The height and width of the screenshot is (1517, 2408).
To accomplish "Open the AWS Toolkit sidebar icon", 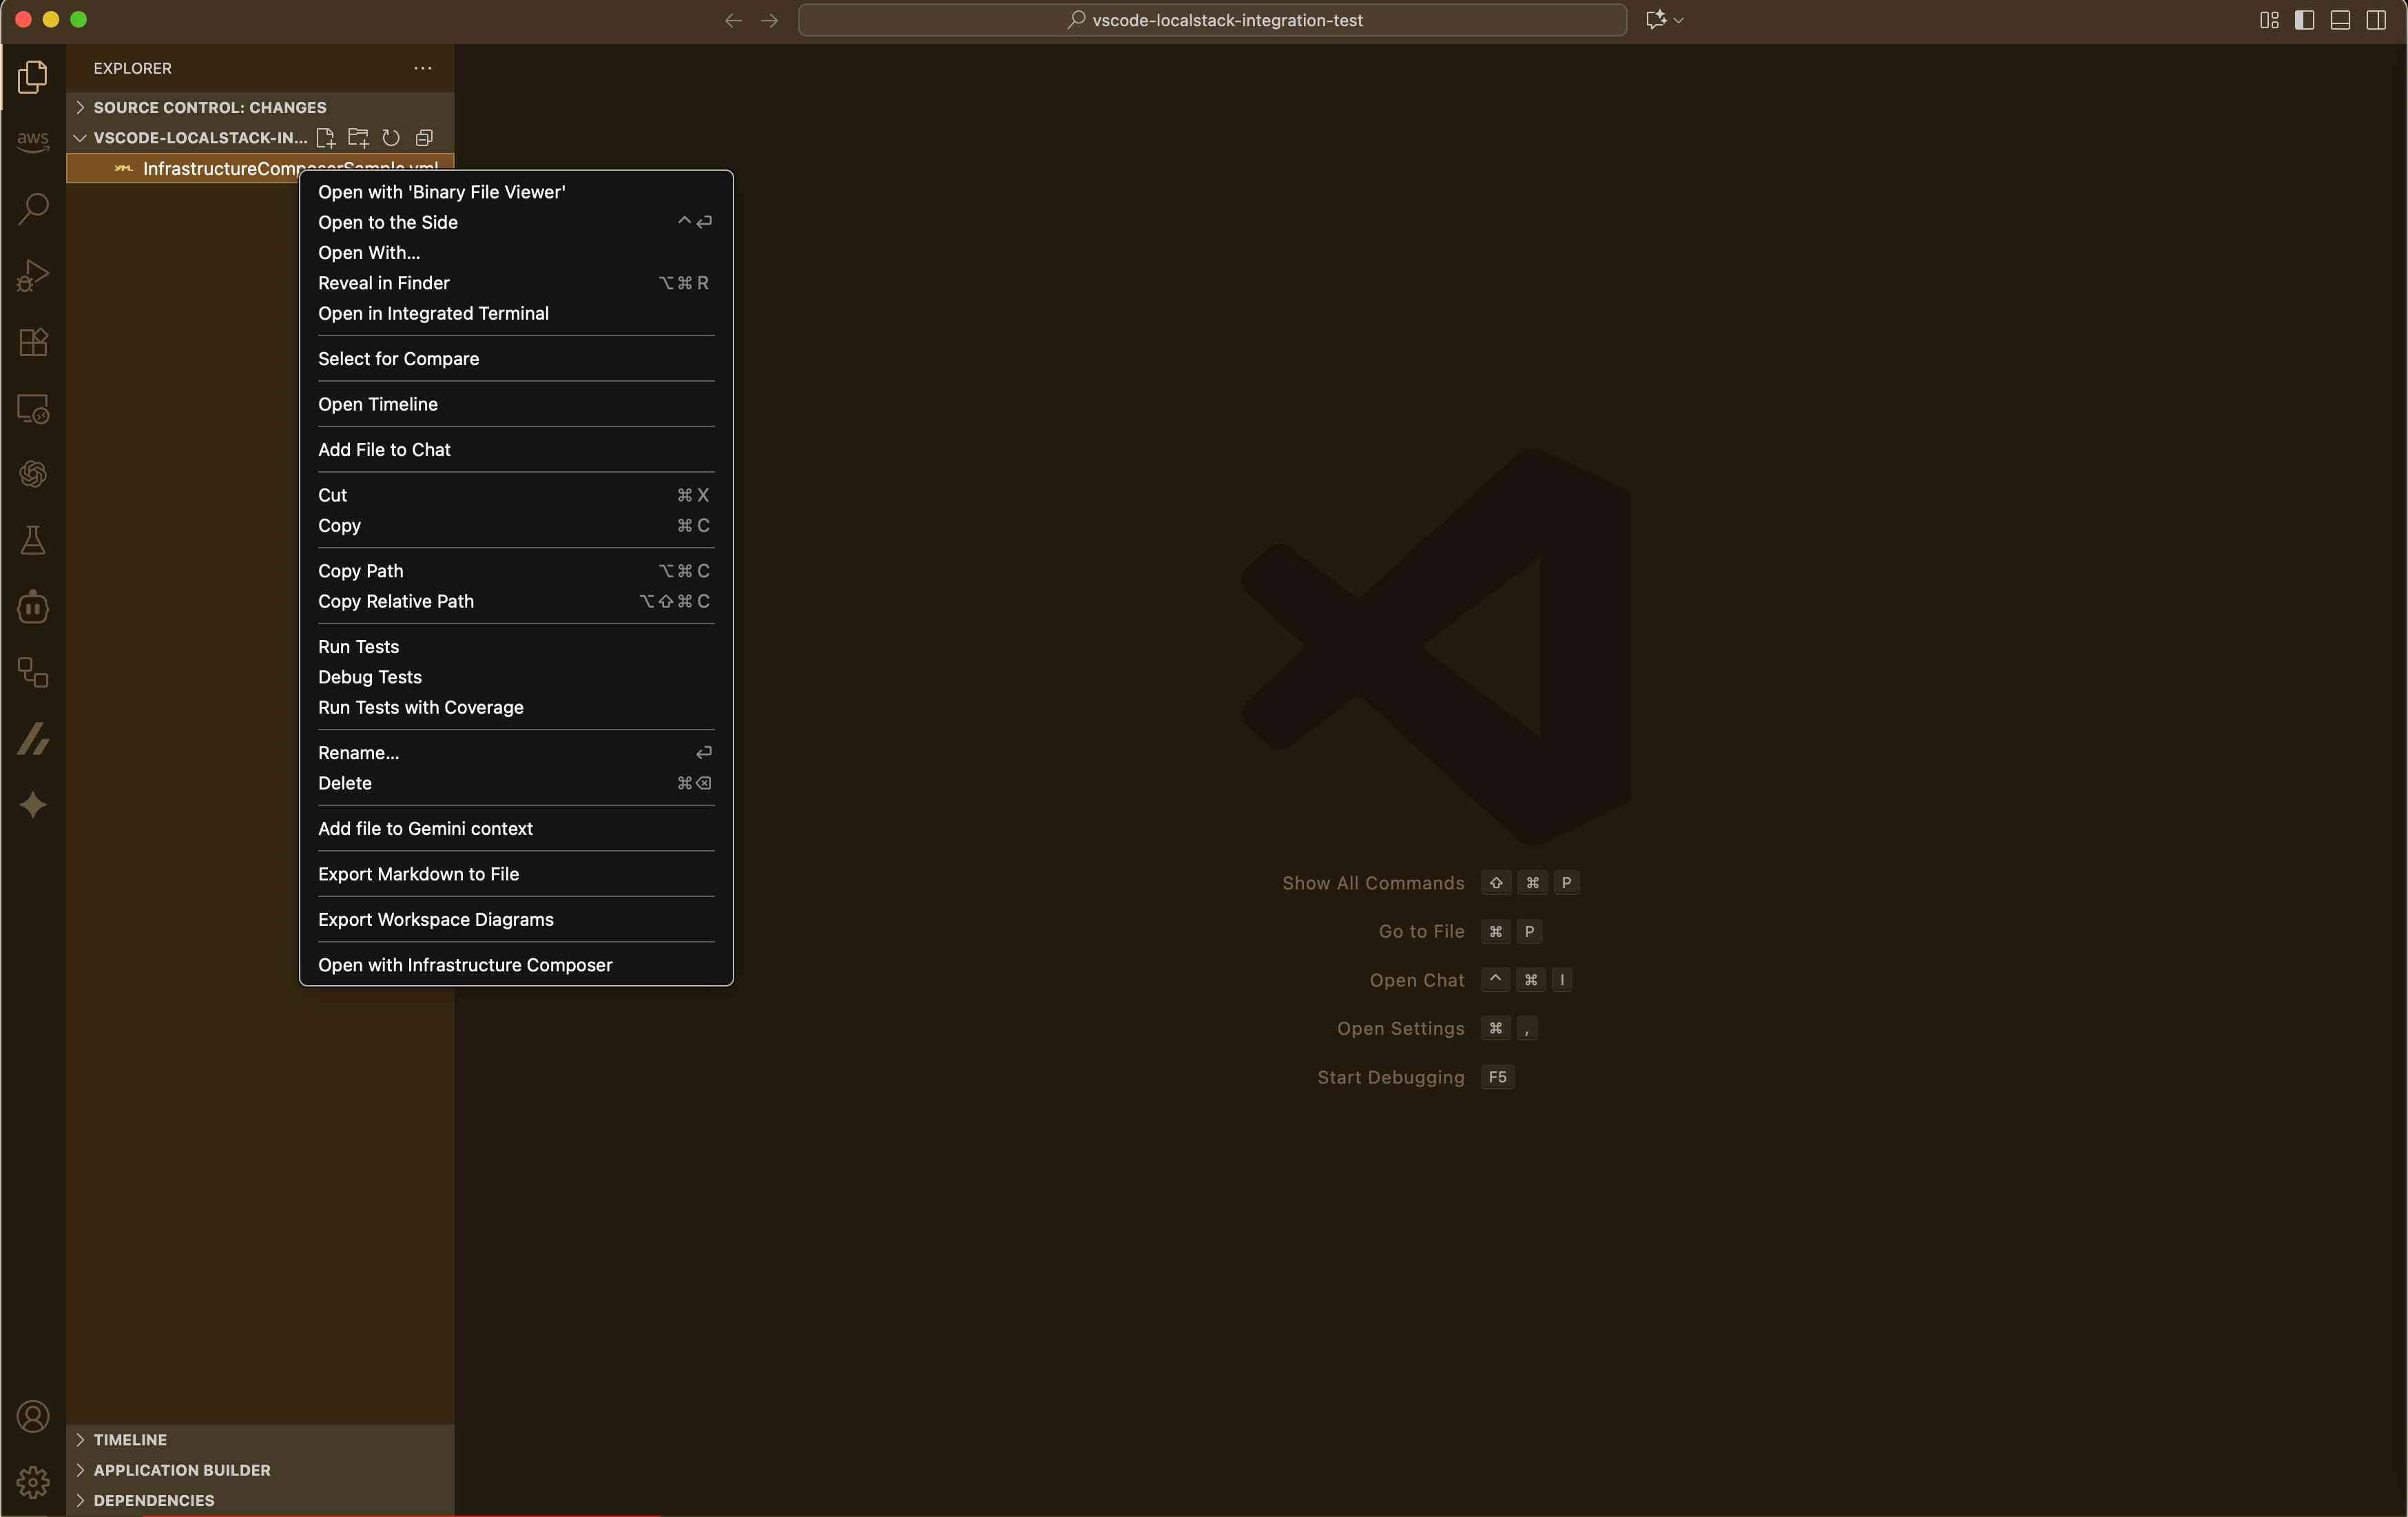I will tap(33, 141).
